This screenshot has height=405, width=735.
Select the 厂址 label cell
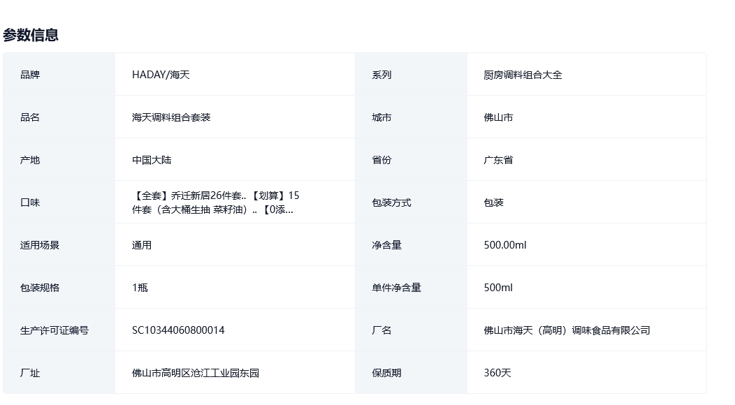[59, 373]
